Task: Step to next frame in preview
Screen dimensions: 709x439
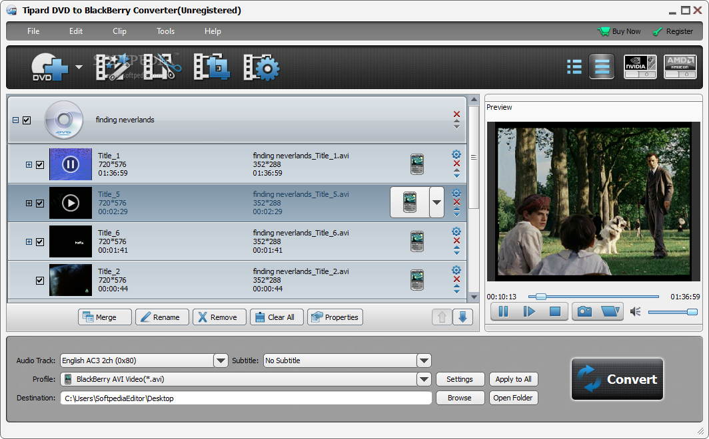Action: (529, 311)
